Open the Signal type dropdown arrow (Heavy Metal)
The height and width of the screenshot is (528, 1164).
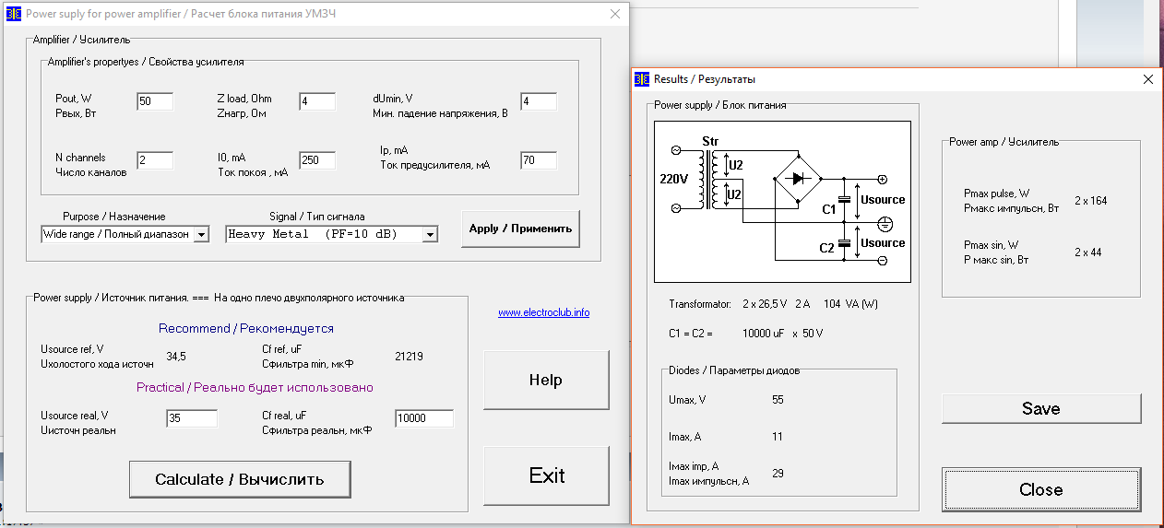tap(429, 234)
